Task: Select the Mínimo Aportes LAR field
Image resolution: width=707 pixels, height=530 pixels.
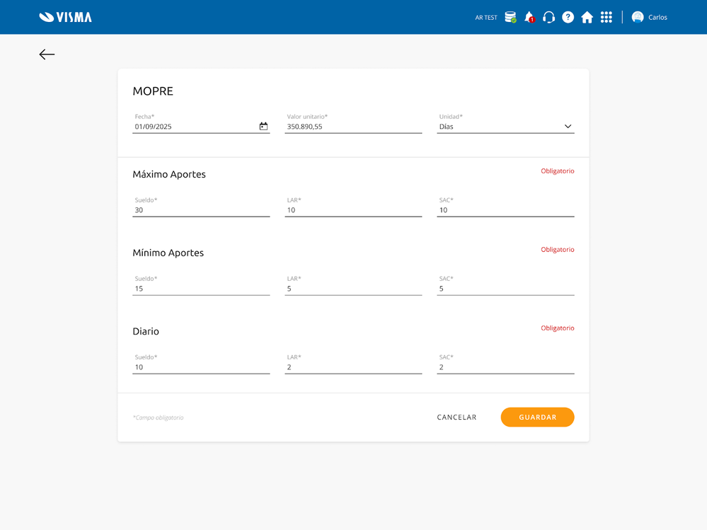Action: 353,289
